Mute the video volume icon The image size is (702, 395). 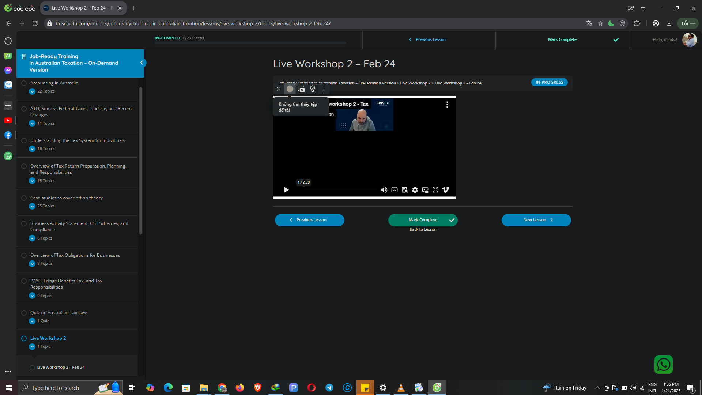click(x=384, y=190)
